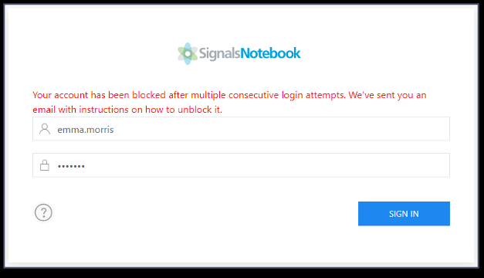Viewport: 484px width, 278px height.
Task: Place cursor after the masked password dots
Action: [x=86, y=166]
